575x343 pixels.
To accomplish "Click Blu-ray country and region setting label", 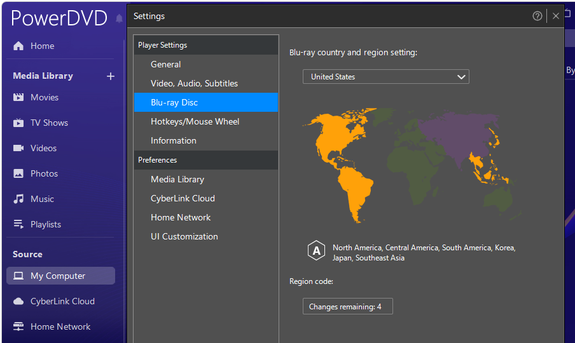I will tap(353, 52).
